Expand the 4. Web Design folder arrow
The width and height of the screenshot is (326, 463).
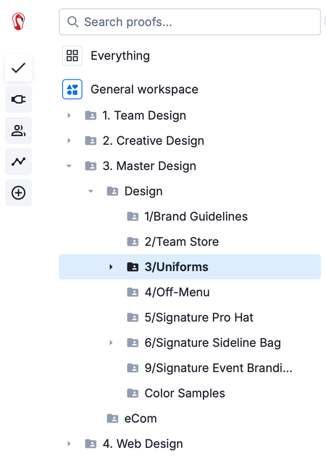click(69, 444)
